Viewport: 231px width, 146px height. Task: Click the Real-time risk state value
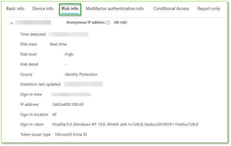[58, 44]
